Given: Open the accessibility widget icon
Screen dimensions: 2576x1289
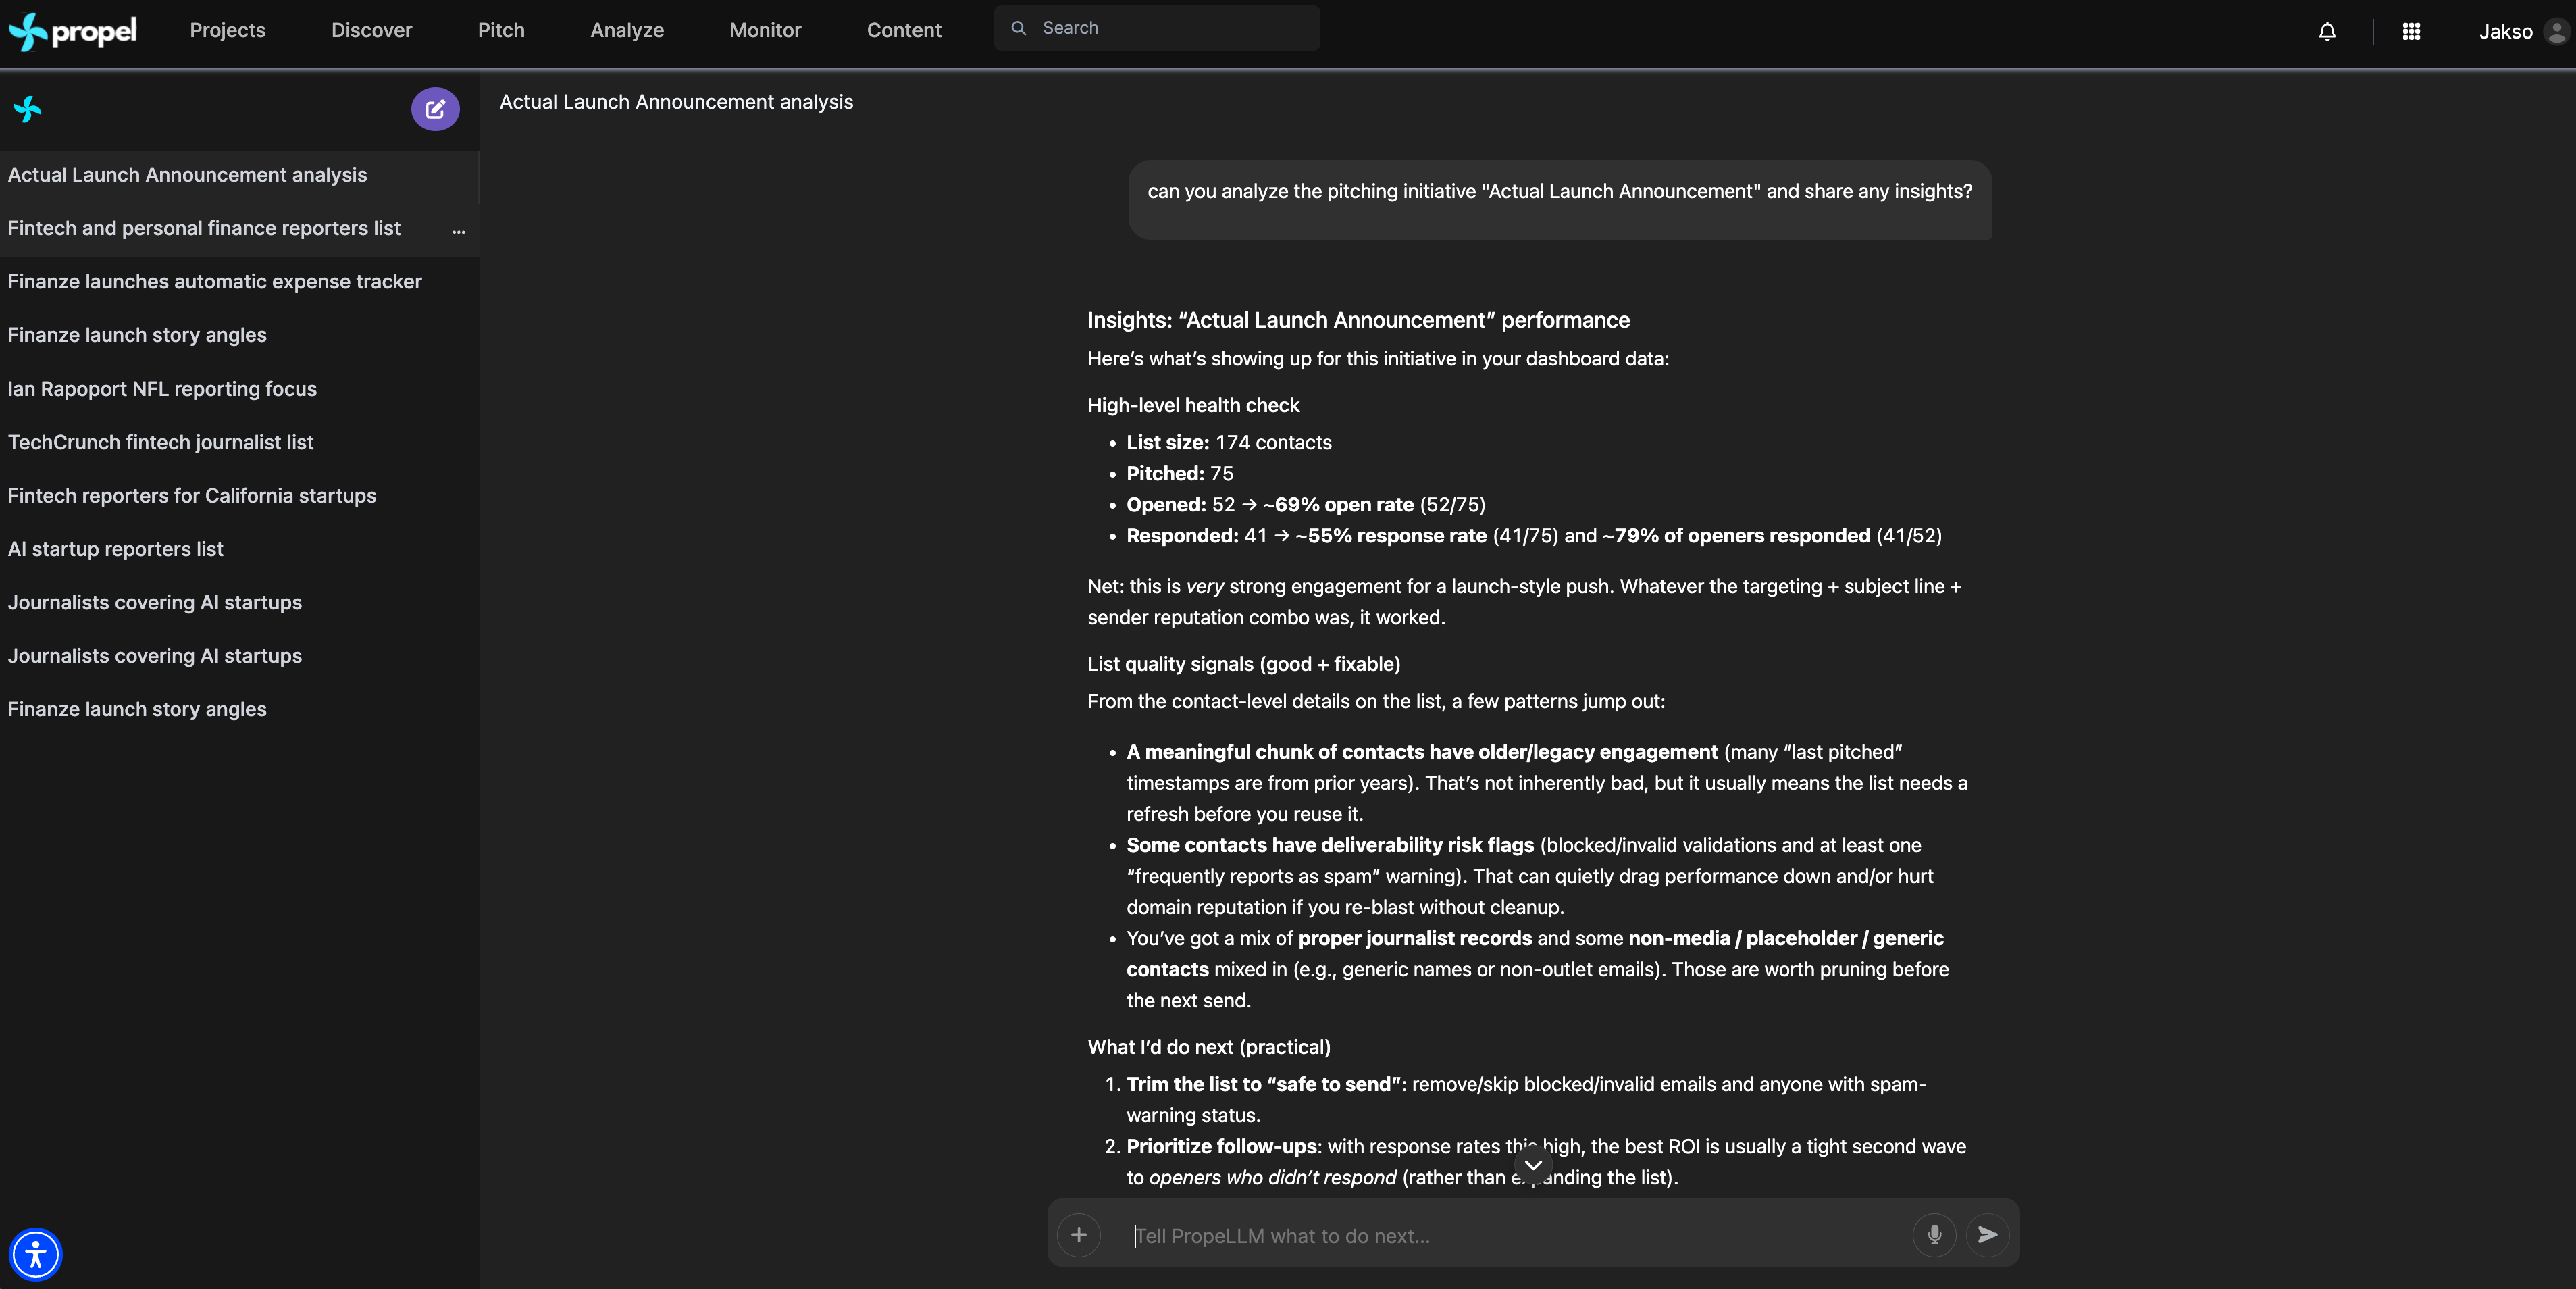Looking at the screenshot, I should click(36, 1254).
